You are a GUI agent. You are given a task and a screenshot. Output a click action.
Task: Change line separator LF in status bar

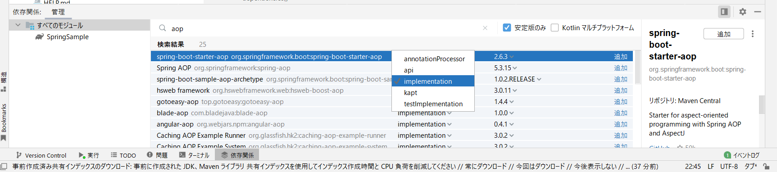(710, 166)
